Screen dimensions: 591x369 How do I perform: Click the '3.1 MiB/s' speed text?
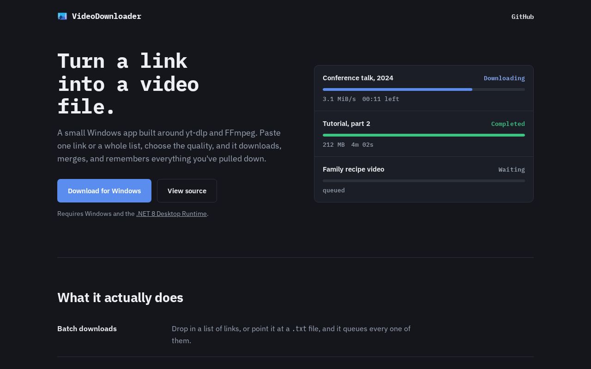pyautogui.click(x=339, y=99)
